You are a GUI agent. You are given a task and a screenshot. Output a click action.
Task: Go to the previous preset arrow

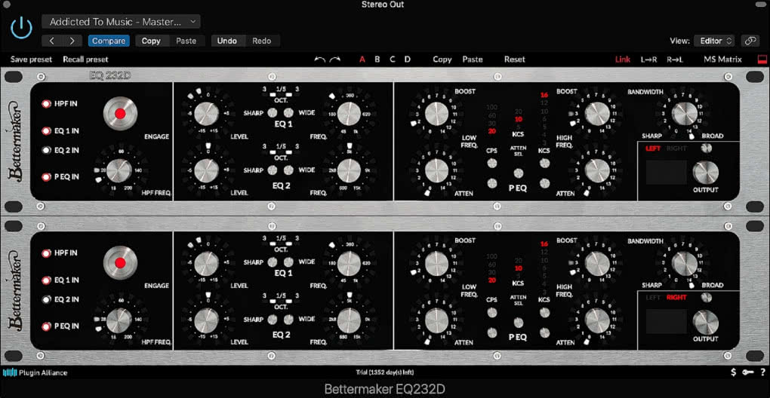coord(53,41)
